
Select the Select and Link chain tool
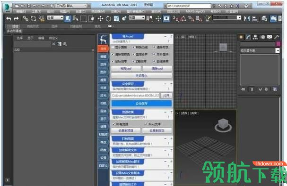(x=26, y=19)
